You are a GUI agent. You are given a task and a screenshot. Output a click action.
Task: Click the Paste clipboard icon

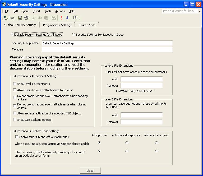click(46, 18)
